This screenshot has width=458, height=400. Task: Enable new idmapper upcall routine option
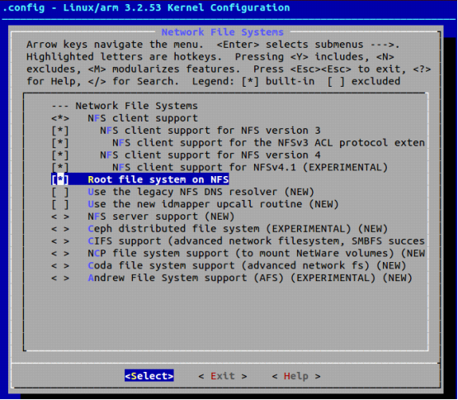coord(60,204)
